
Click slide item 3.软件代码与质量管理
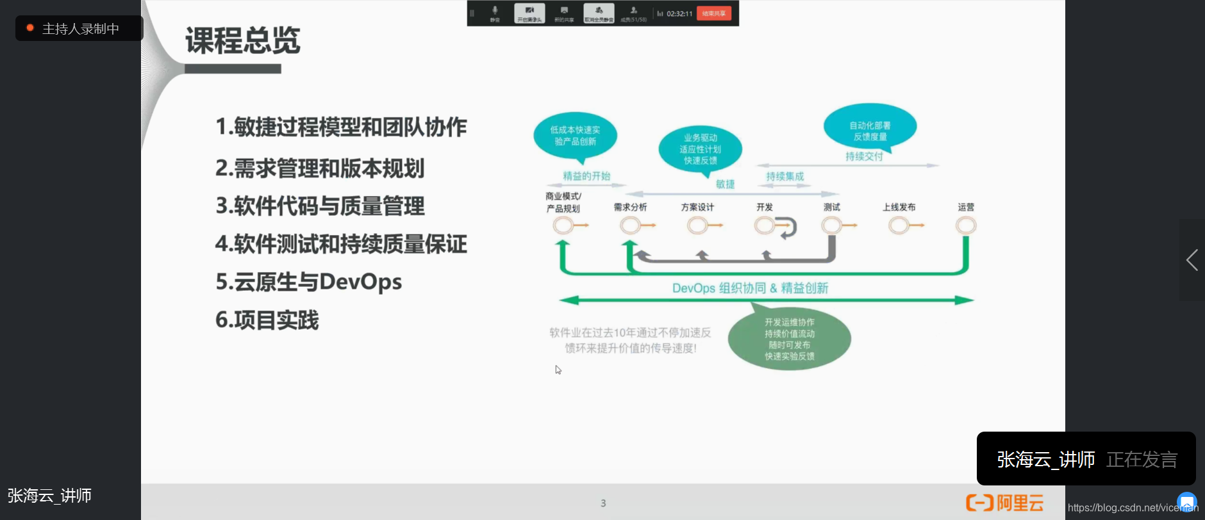tap(320, 206)
